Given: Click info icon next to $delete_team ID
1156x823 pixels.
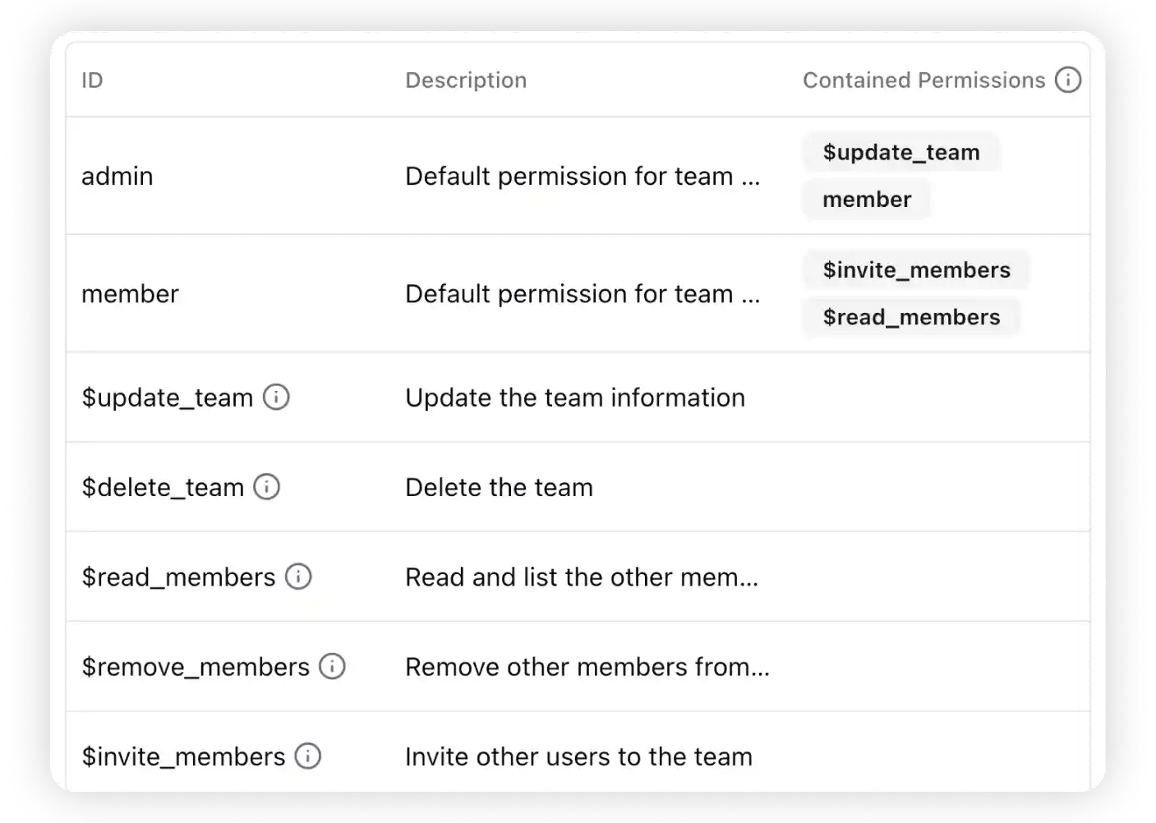Looking at the screenshot, I should click(x=266, y=487).
